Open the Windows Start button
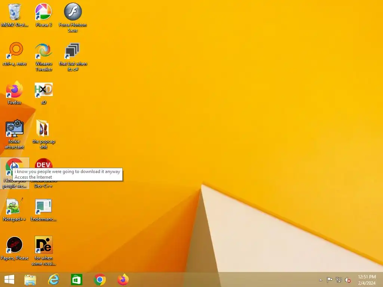Viewport: 383px width, 287px height. click(9, 280)
